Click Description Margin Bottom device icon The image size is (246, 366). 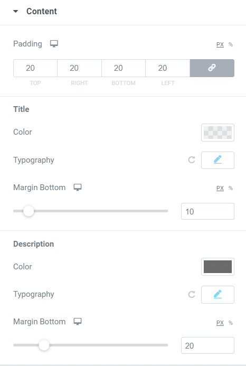click(78, 322)
